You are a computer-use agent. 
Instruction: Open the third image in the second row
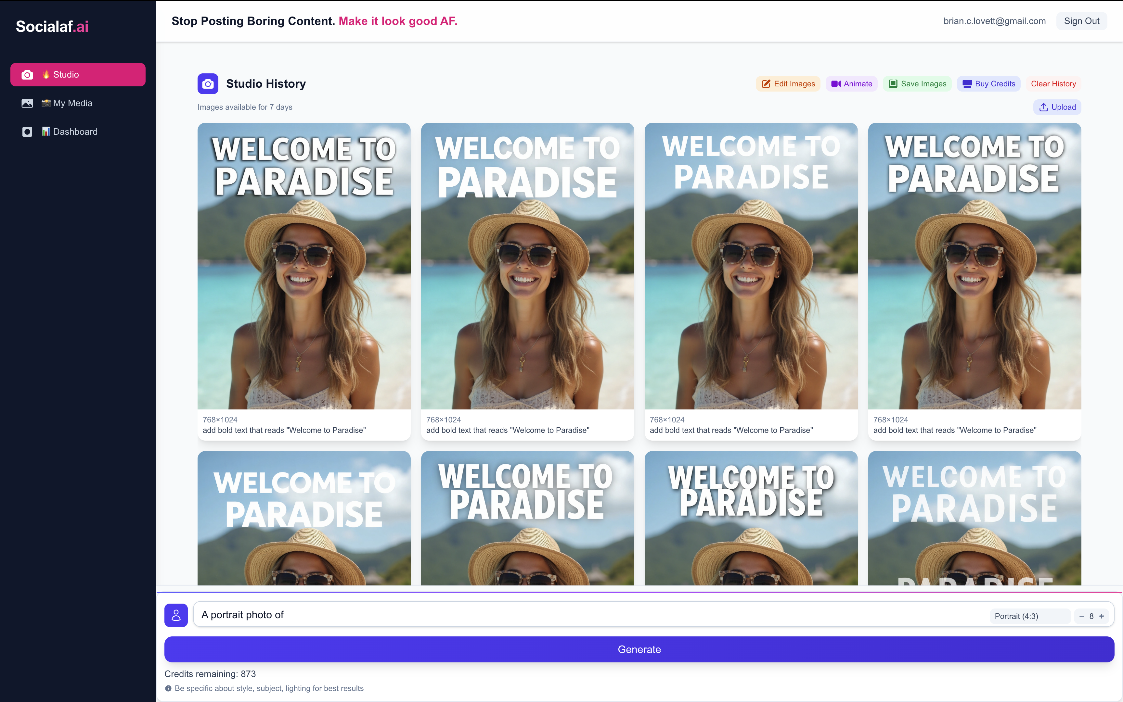point(751,518)
